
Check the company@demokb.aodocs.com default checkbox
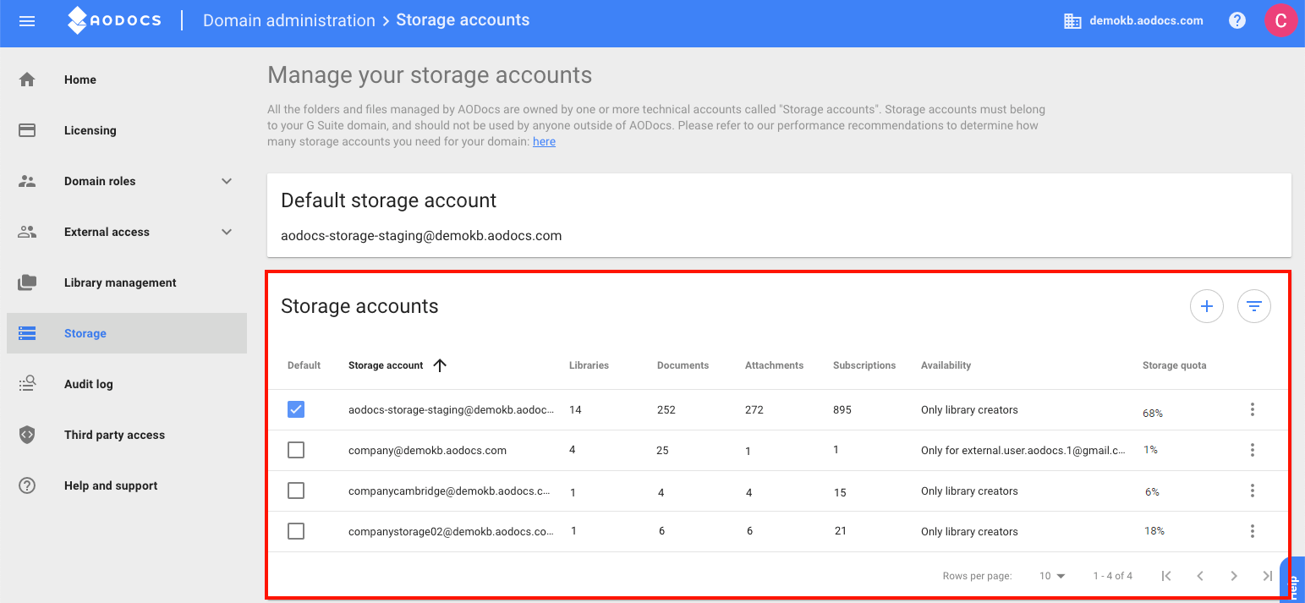pyautogui.click(x=296, y=449)
